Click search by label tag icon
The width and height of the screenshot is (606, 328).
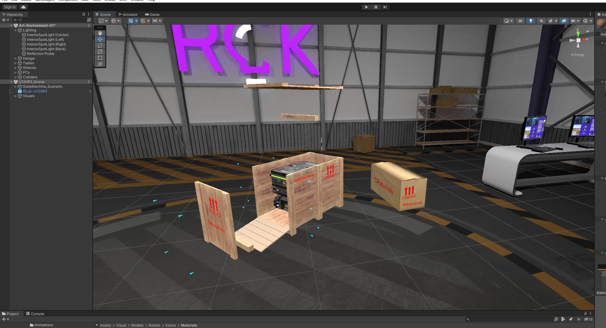tap(571, 319)
